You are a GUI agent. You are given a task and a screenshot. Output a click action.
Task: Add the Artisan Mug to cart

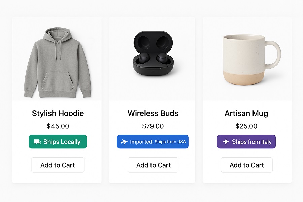point(246,165)
